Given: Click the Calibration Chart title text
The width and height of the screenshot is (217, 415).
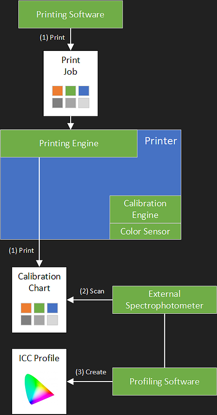Looking at the screenshot, I should click(x=39, y=282).
